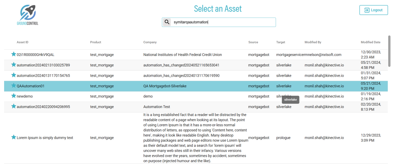Sort by the Modified Date header
This screenshot has height=164, width=395.
coord(370,42)
